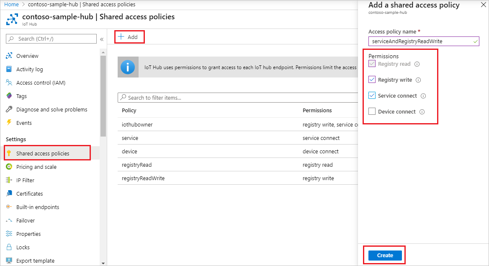Click the Access policy name field

click(x=423, y=41)
